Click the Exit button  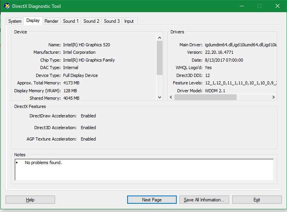point(257,199)
